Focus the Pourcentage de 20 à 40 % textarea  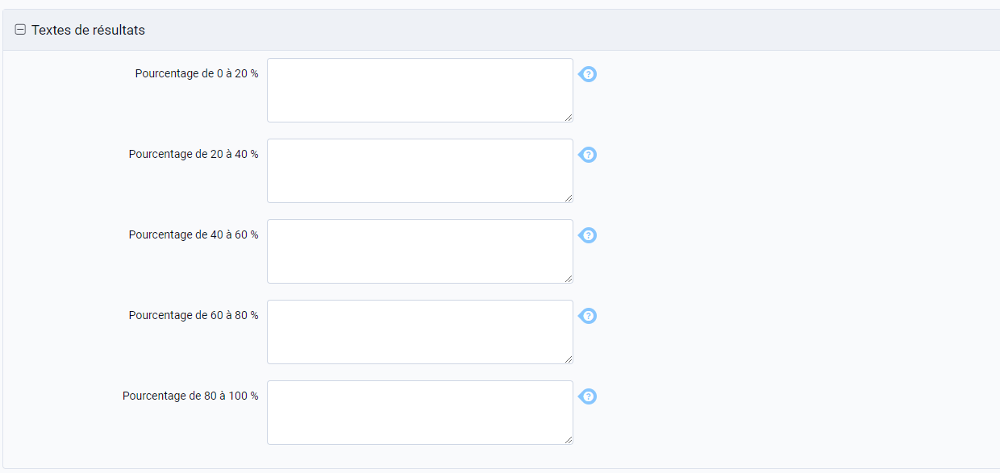pyautogui.click(x=419, y=170)
